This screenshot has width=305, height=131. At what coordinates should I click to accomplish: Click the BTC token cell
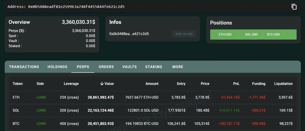click(x=16, y=123)
